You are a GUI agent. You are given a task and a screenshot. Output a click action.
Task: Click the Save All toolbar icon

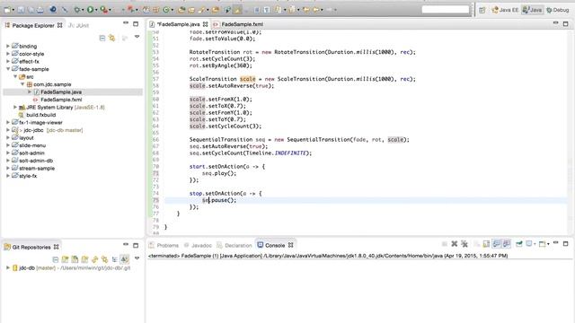[x=31, y=10]
